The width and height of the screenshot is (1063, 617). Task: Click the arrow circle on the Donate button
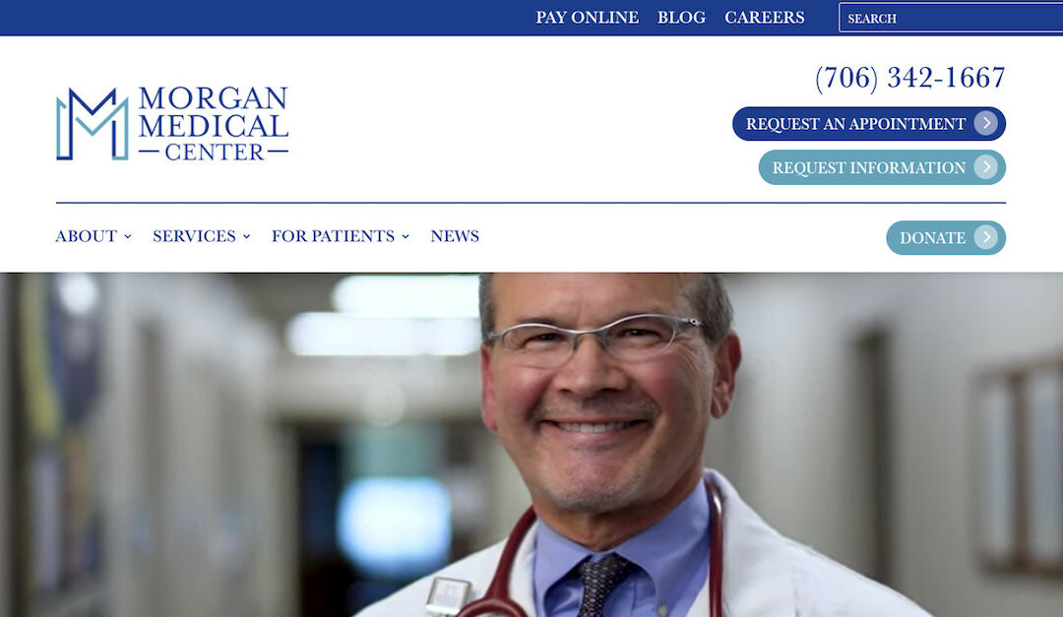coord(986,237)
